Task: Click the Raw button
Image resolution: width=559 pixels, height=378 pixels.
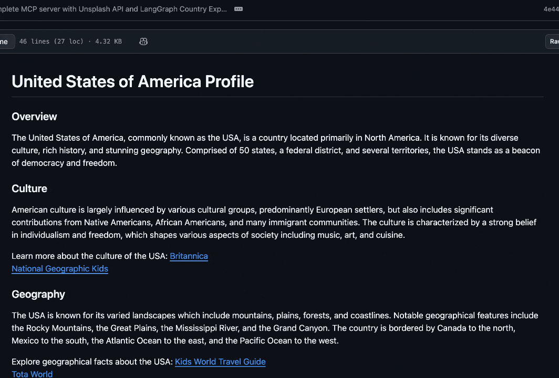Action: (x=554, y=41)
